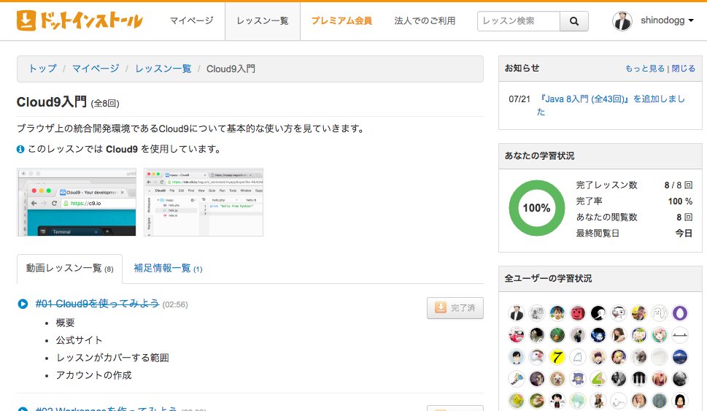
Task: Open the Cloud9 IDE editor screenshot thumbnail
Action: point(204,202)
